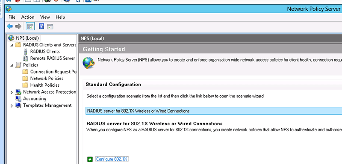Open the Help toolbar icon
Image resolution: width=342 pixels, height=164 pixels.
pos(41,26)
